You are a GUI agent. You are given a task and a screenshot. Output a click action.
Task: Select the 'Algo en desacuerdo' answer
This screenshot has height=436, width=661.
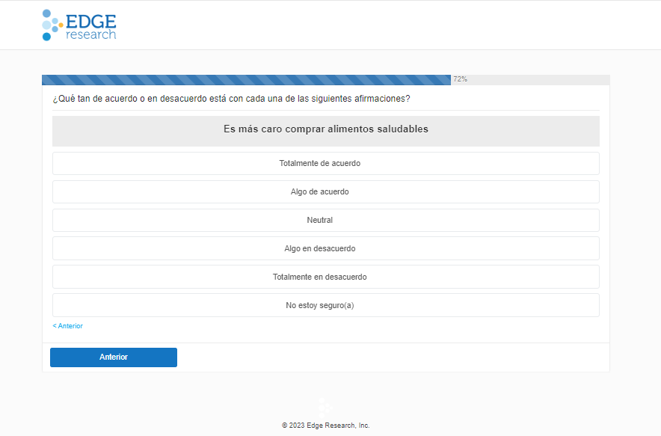coord(326,248)
